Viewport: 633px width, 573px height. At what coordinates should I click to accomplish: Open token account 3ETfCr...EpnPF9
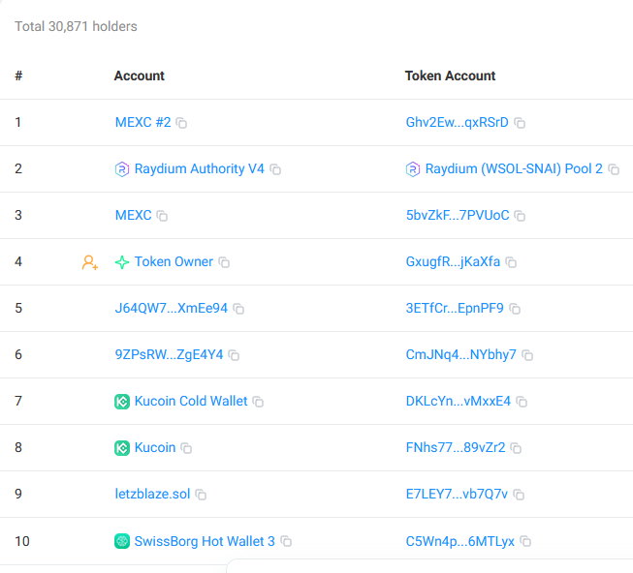pyautogui.click(x=455, y=308)
